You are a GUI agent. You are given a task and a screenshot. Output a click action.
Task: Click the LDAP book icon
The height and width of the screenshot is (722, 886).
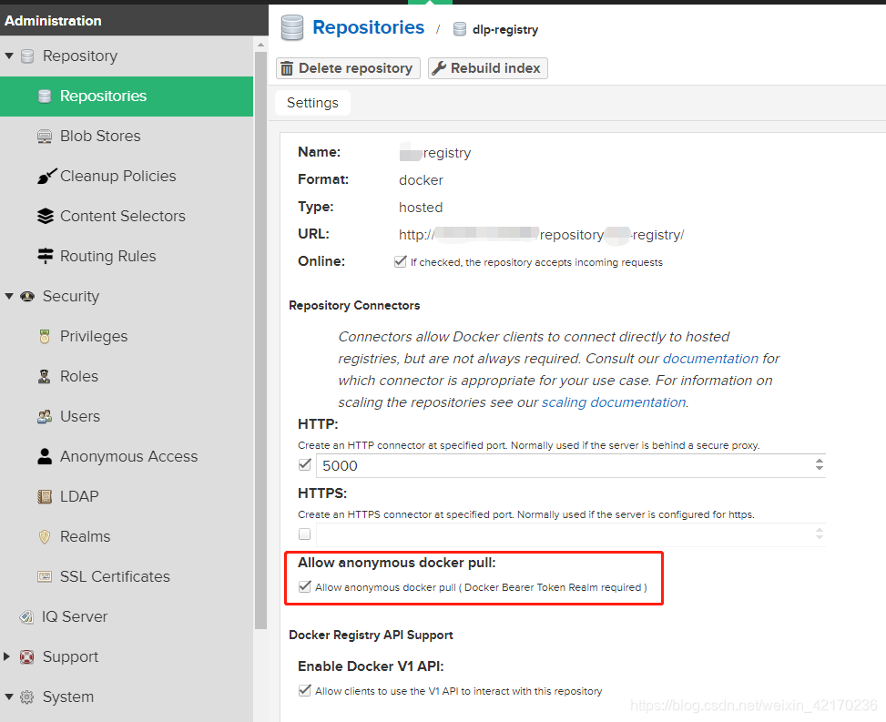pyautogui.click(x=45, y=496)
